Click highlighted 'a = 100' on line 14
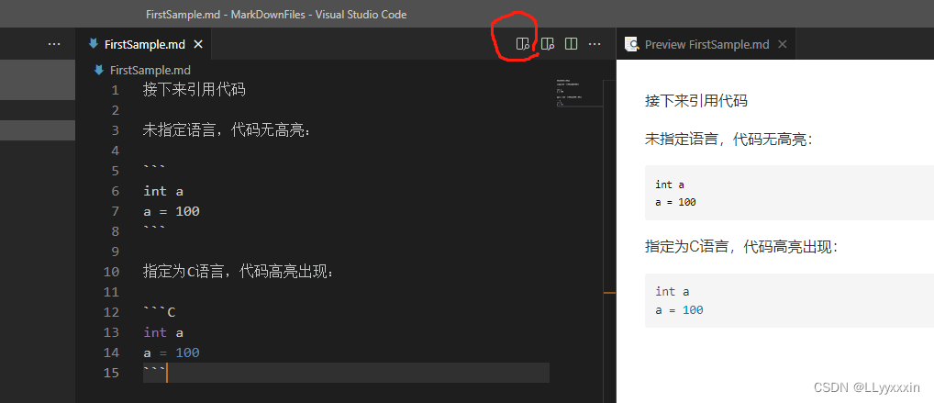 172,353
